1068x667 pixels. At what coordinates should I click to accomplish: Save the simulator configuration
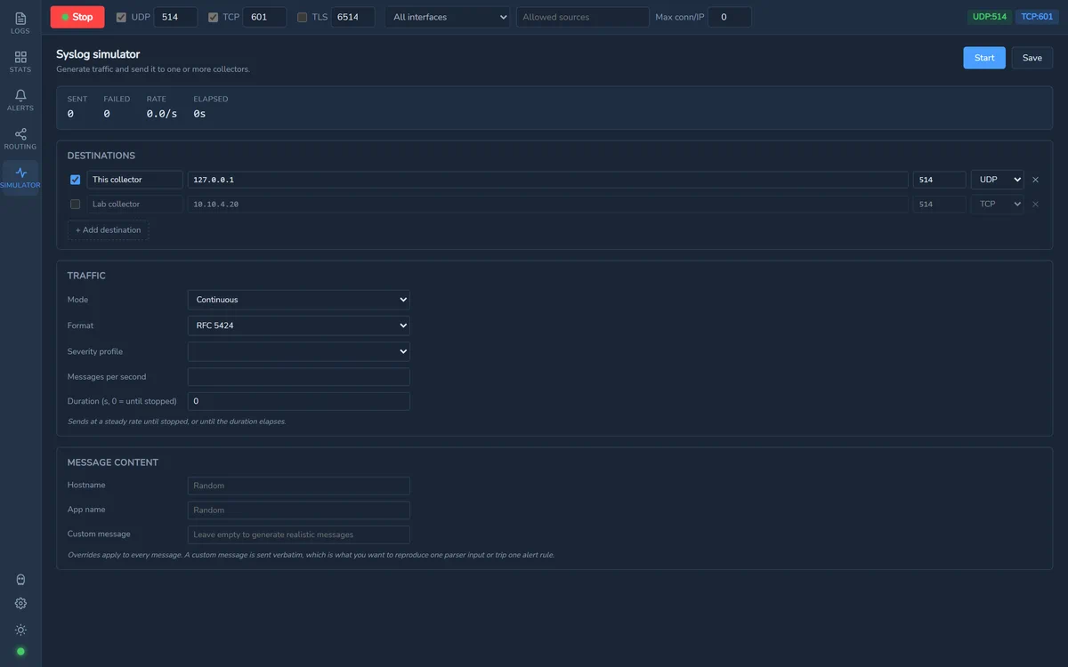[1032, 58]
